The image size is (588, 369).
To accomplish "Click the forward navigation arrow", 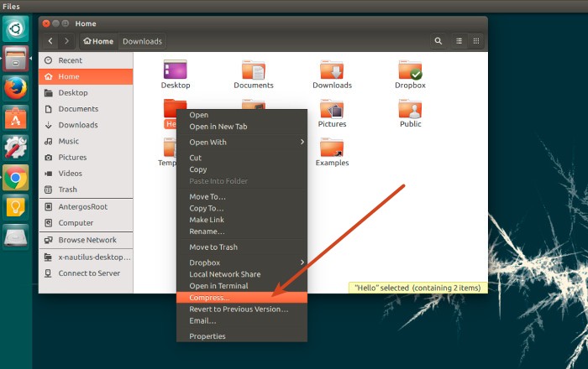I will pyautogui.click(x=66, y=41).
